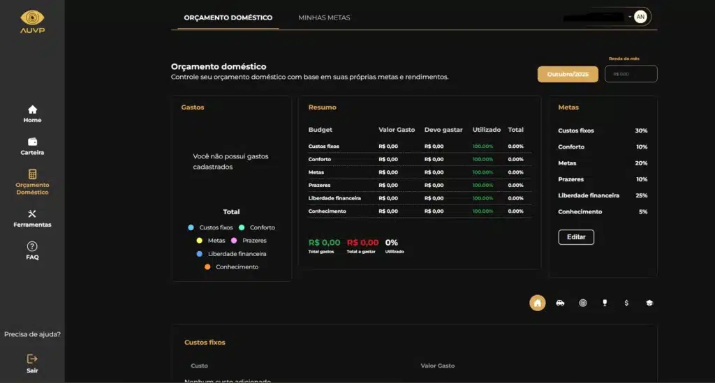Switch to Minhas Metas tab
The image size is (715, 383).
tap(324, 17)
